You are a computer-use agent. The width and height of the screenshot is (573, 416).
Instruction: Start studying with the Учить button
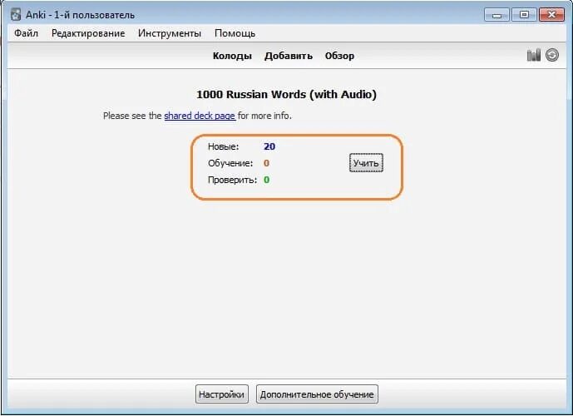(x=366, y=163)
